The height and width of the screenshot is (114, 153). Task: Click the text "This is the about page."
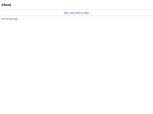pyautogui.click(x=10, y=19)
